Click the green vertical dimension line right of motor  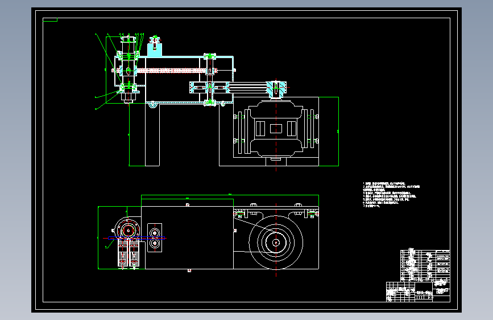338,132
